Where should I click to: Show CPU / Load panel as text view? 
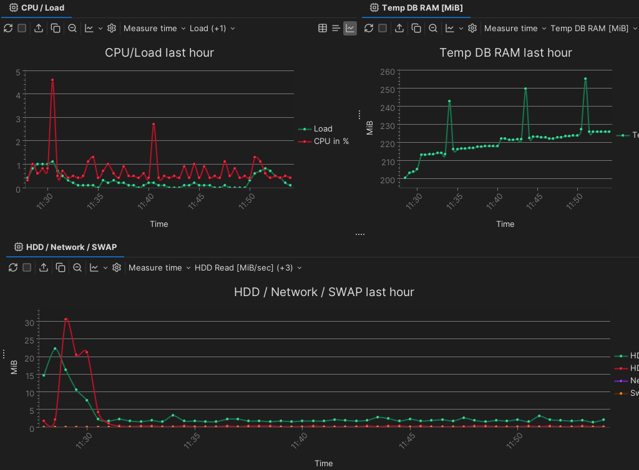(336, 28)
